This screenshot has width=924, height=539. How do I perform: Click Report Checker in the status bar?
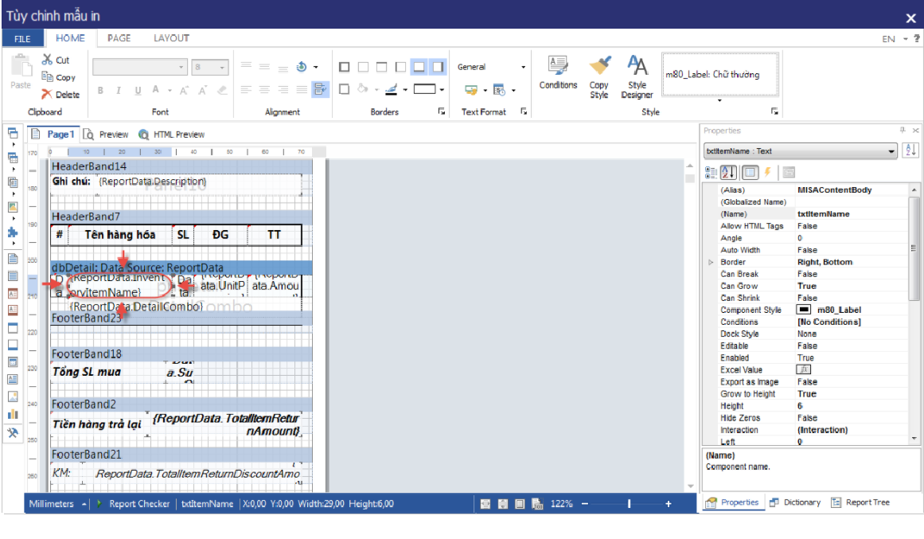coord(138,503)
